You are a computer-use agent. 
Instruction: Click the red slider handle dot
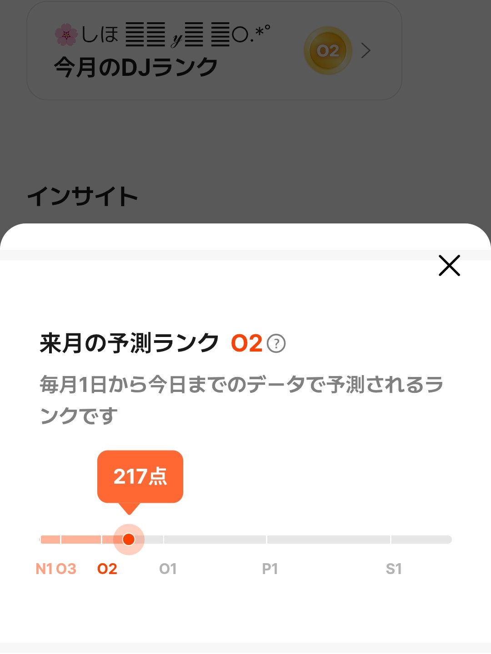point(129,539)
